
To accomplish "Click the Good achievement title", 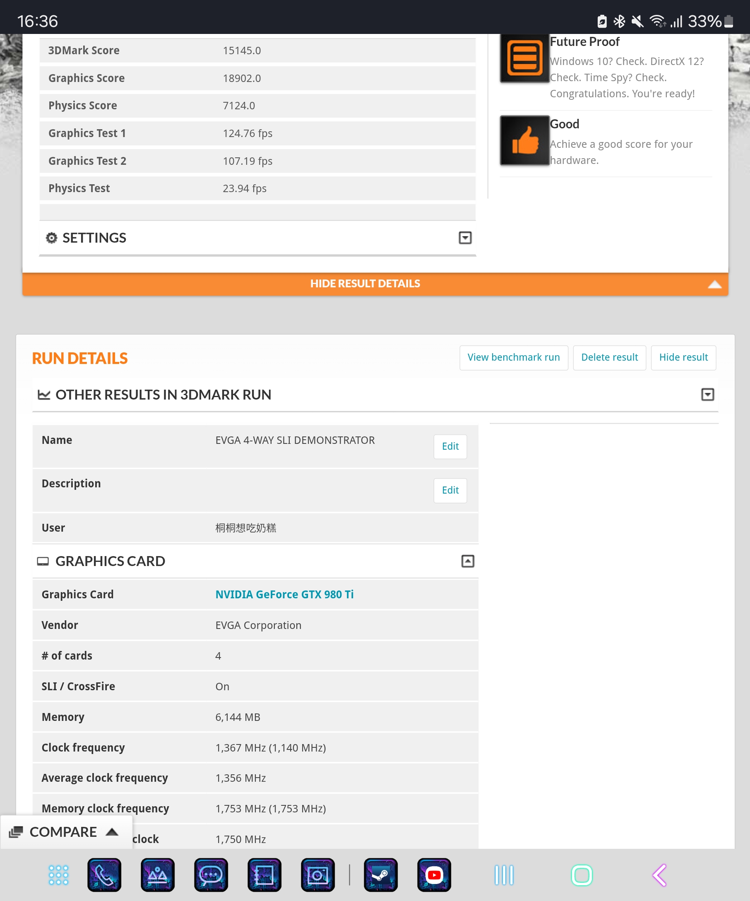I will (564, 124).
